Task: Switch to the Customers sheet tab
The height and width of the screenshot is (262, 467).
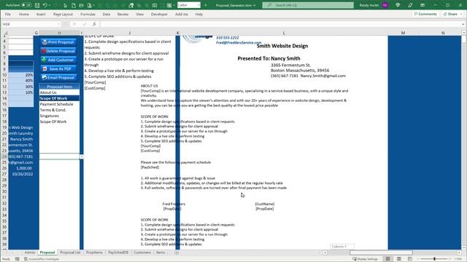Action: click(x=142, y=253)
